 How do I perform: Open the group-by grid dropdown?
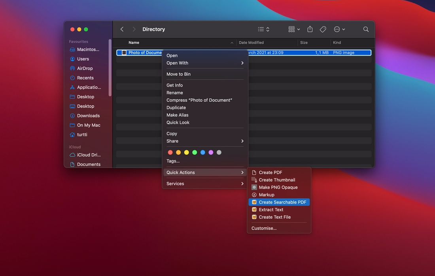(294, 29)
